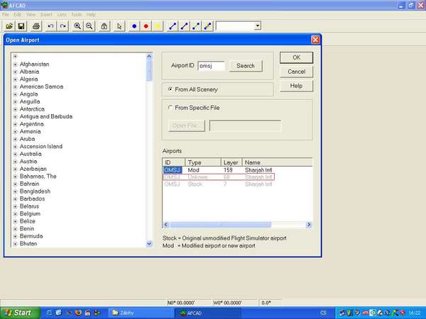
Task: Click the Airport ID text field
Action: (x=211, y=66)
